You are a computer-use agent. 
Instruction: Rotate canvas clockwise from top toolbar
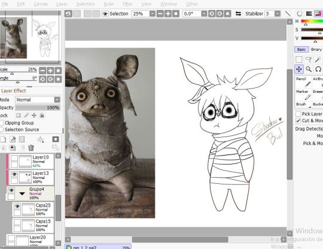click(x=220, y=14)
